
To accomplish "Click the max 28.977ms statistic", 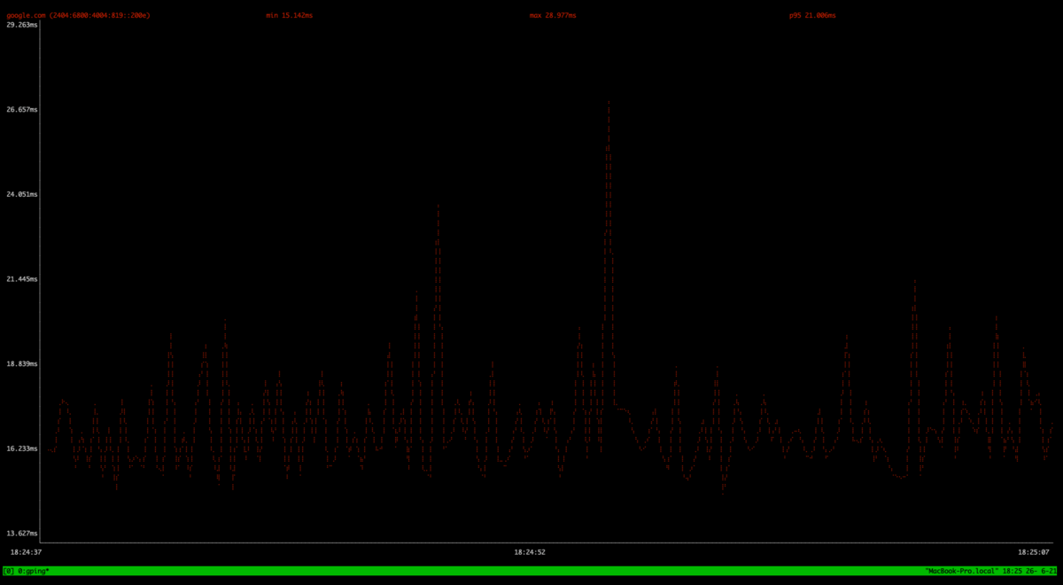I will point(552,15).
